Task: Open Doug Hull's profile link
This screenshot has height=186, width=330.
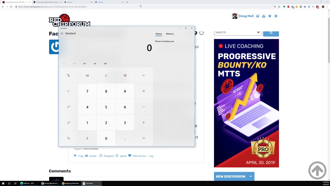Action: [246, 16]
